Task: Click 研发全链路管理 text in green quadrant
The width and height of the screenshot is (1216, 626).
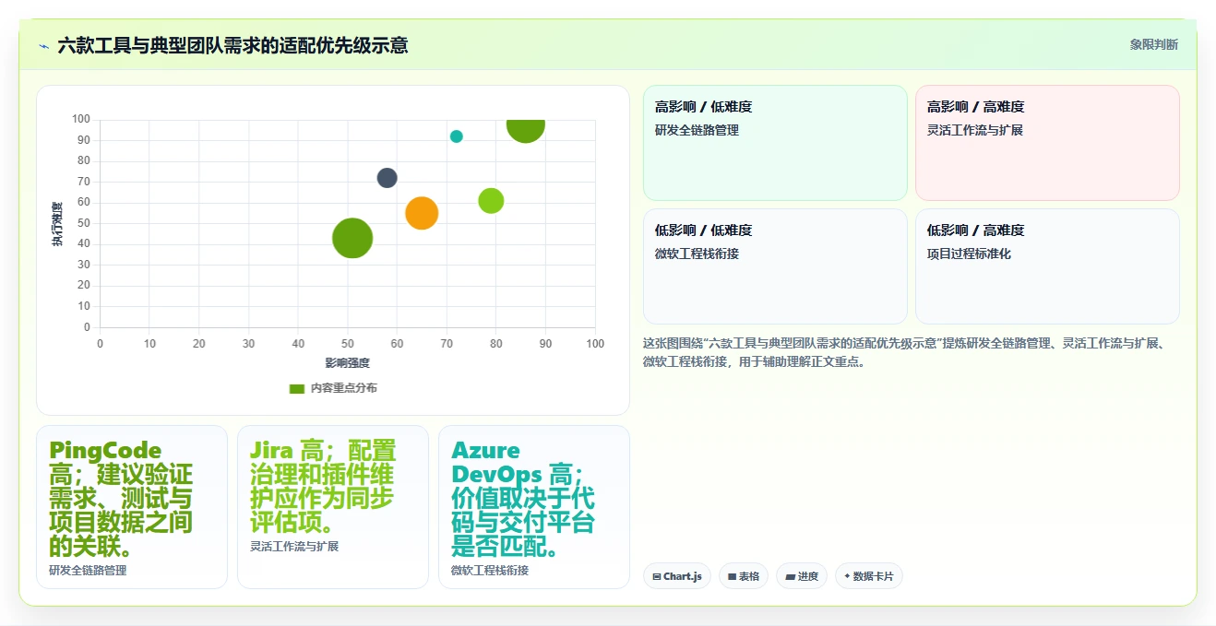Action: click(697, 130)
